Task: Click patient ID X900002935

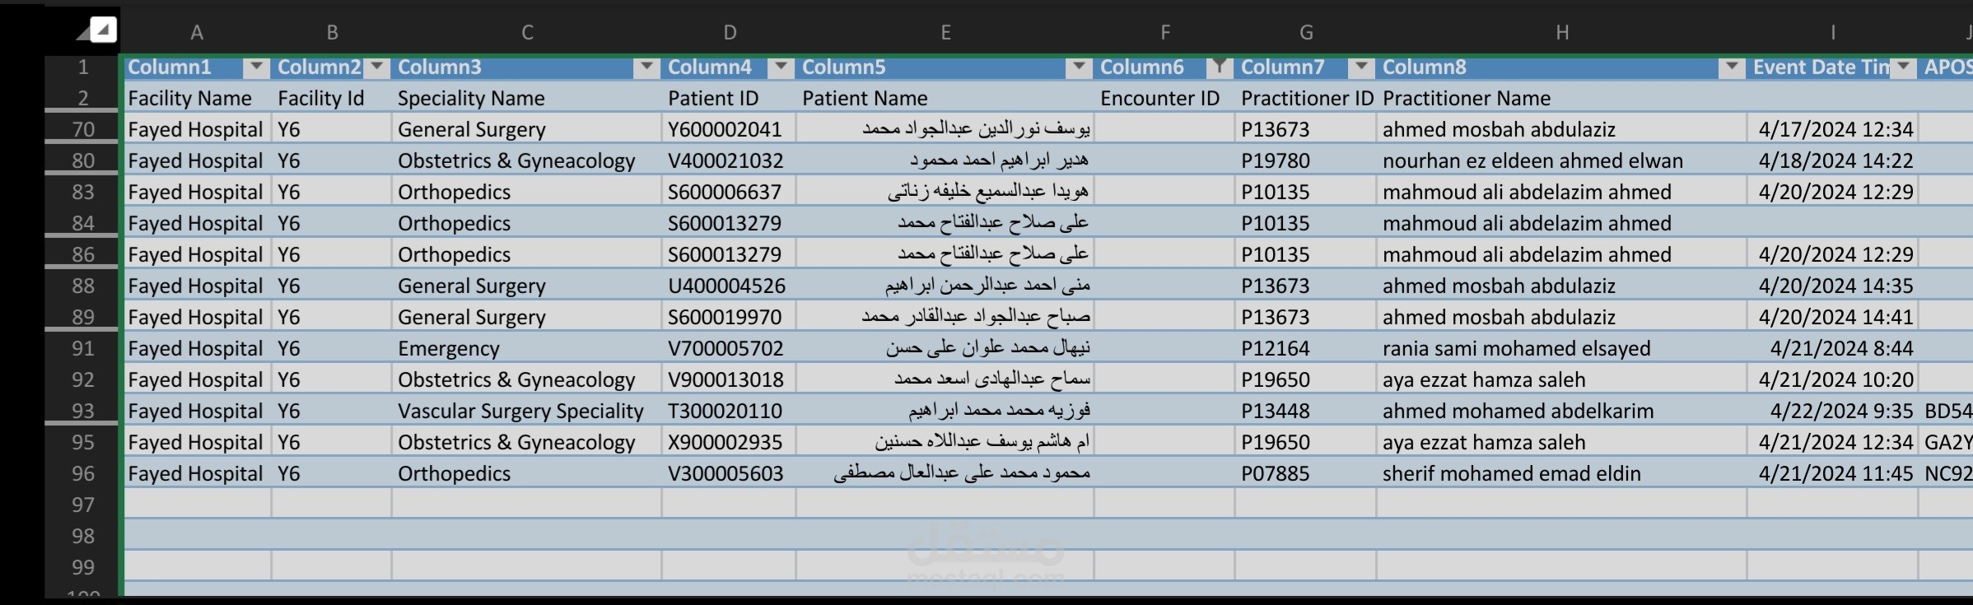Action: 730,442
